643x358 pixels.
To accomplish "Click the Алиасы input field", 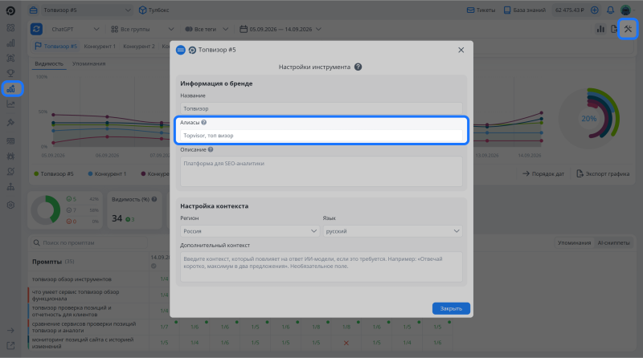I will [321, 136].
